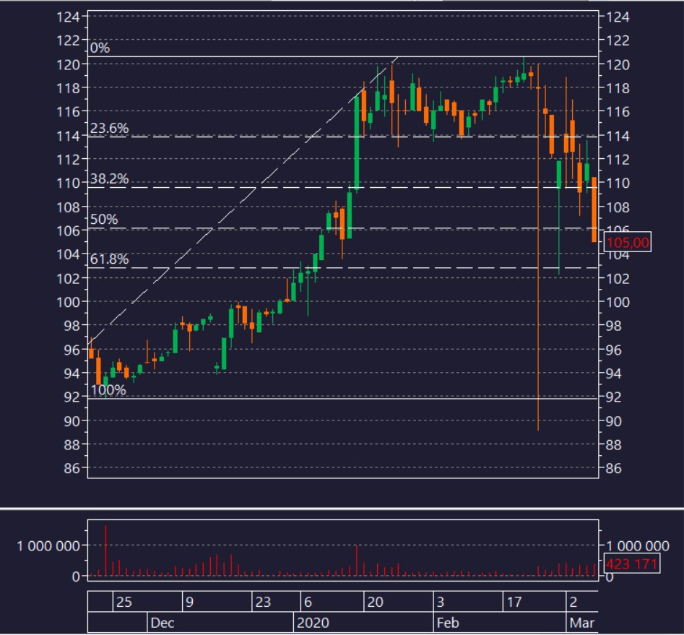Screen dimensions: 684x635
Task: Select the Feb month label
Action: pos(448,623)
